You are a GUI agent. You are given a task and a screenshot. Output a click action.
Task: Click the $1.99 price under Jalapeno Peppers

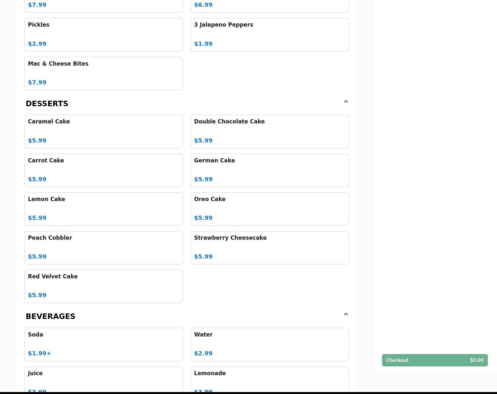[x=203, y=44]
